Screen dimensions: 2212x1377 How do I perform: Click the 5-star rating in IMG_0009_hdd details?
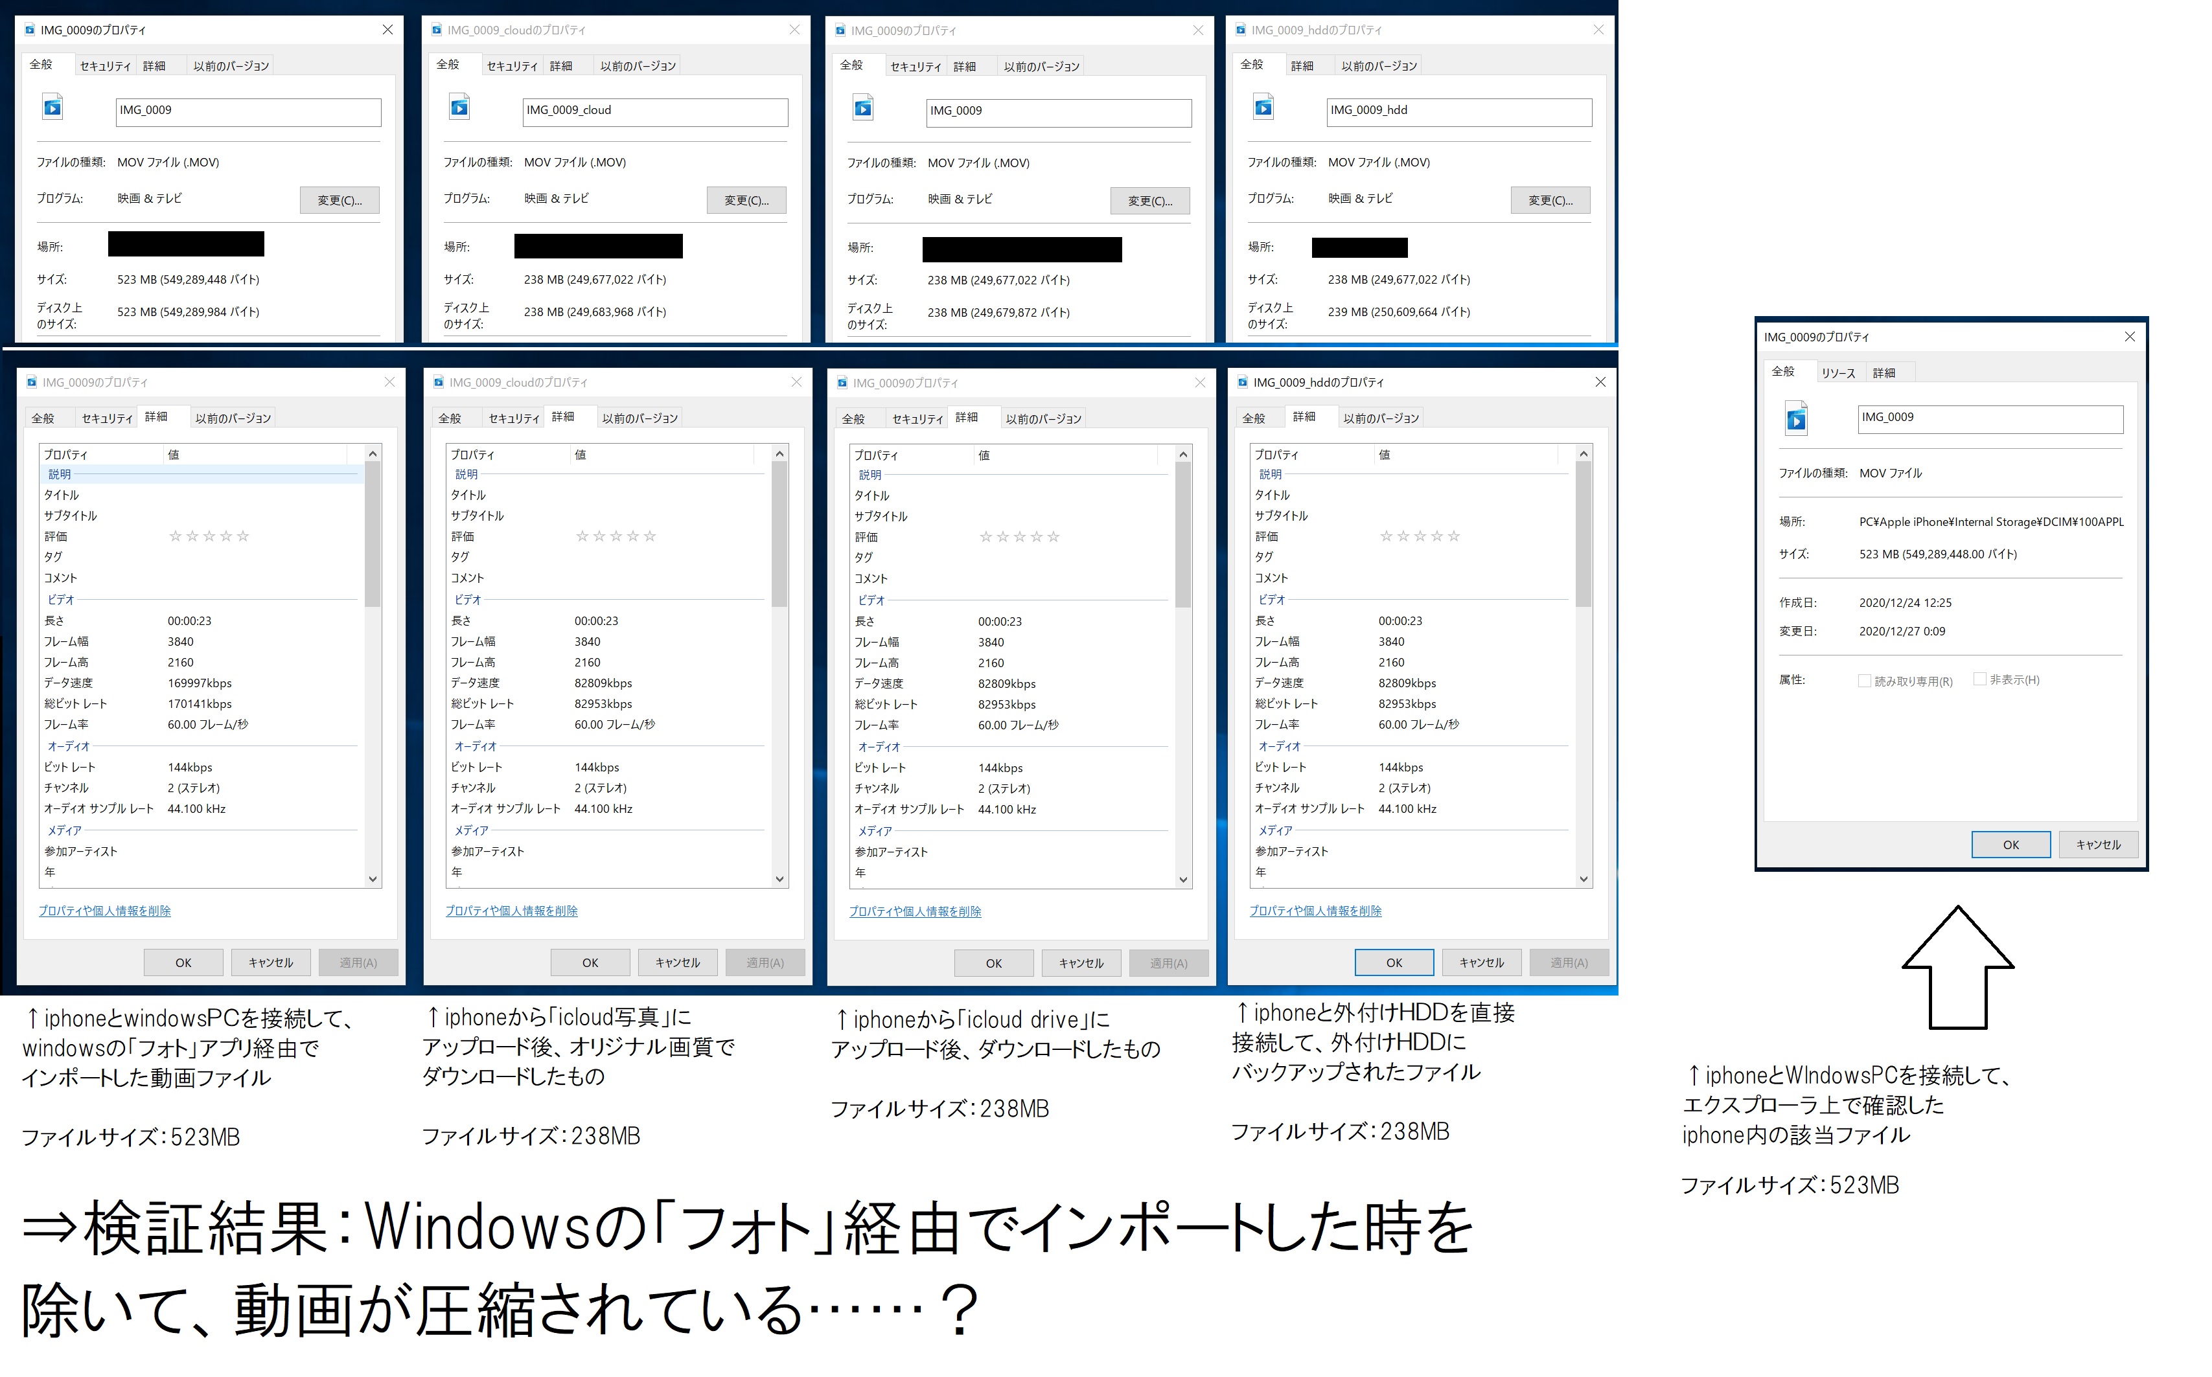[1420, 536]
